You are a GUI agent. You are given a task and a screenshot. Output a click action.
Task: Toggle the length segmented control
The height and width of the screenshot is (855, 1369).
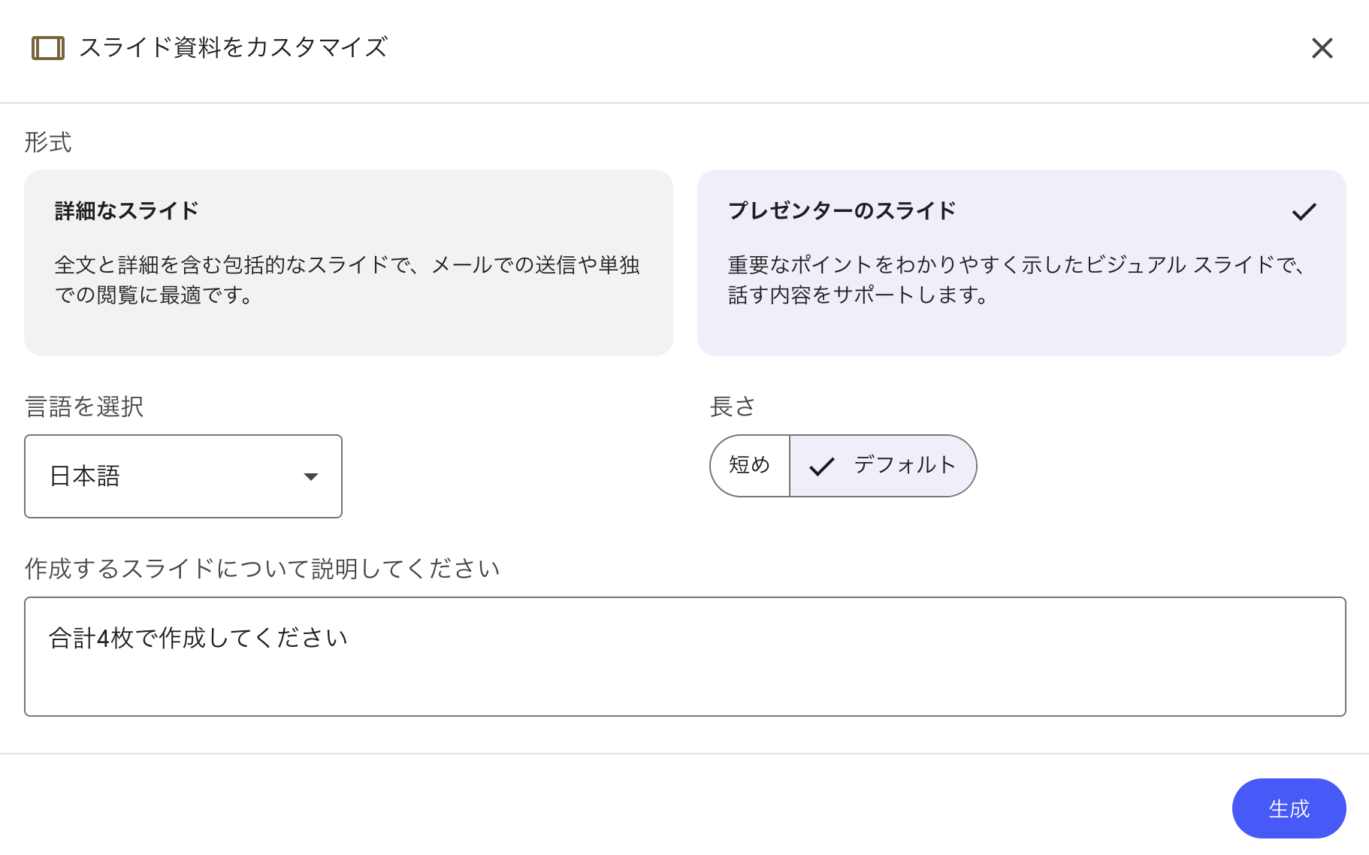coord(843,466)
